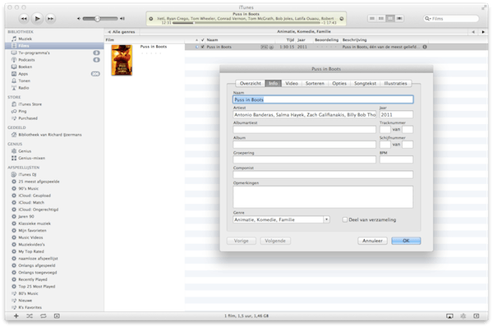Viewport: 493px width, 327px height.
Task: Switch to album list view icon
Action: click(x=381, y=19)
